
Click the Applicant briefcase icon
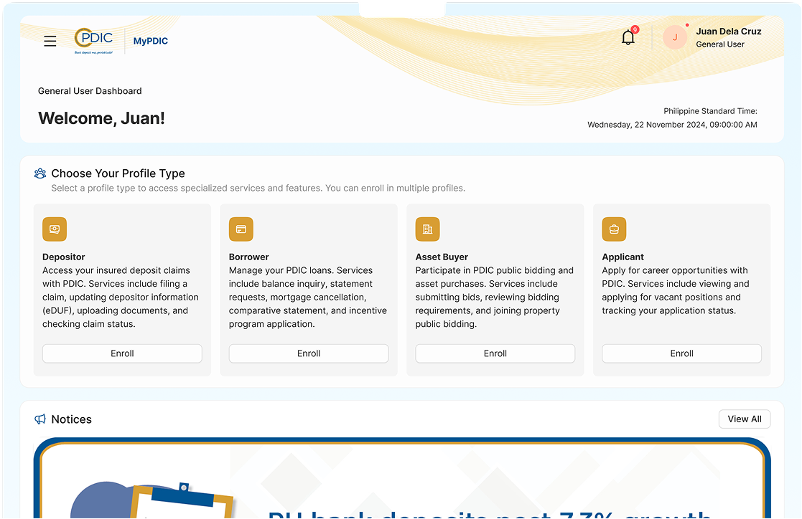click(615, 229)
